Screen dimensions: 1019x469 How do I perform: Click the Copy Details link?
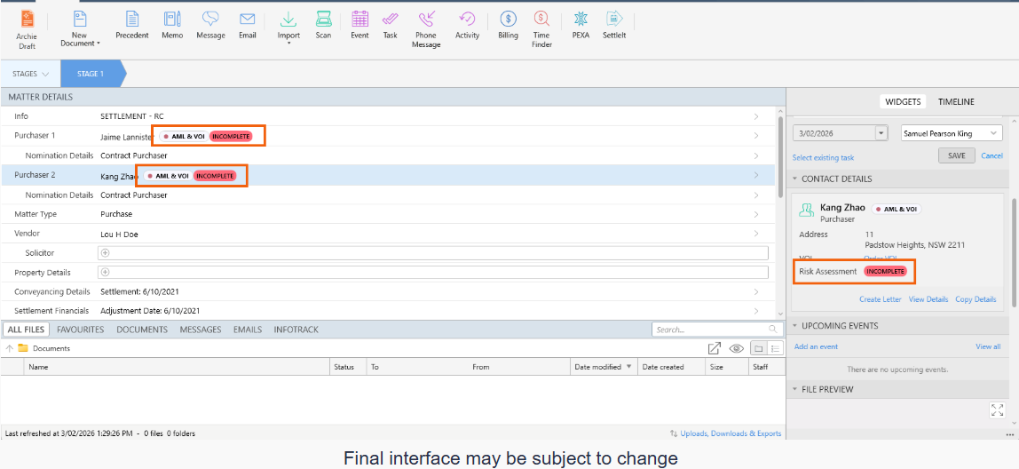(976, 299)
